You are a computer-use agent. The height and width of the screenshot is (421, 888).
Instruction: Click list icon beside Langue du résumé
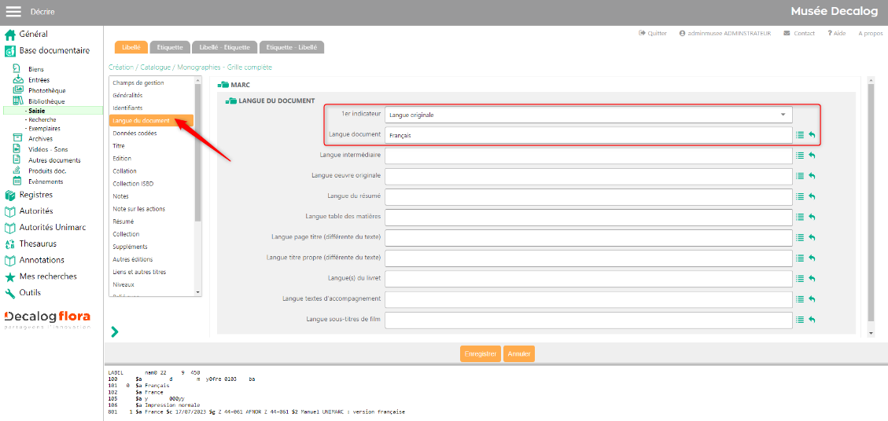point(800,196)
